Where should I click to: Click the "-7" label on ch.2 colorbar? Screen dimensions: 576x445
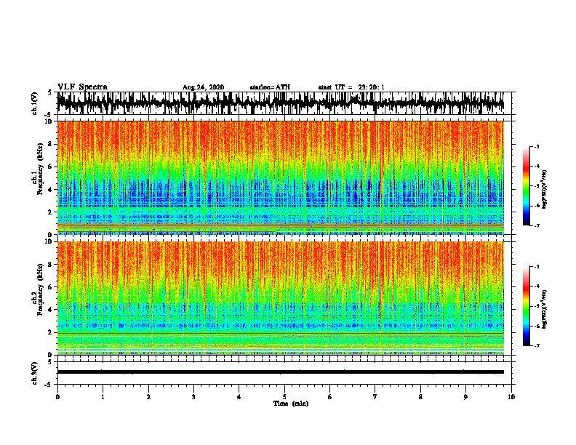[x=537, y=345]
